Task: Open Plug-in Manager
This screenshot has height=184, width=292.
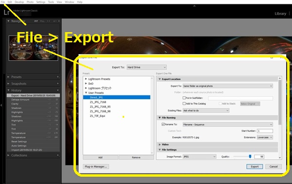Action: pos(96,166)
